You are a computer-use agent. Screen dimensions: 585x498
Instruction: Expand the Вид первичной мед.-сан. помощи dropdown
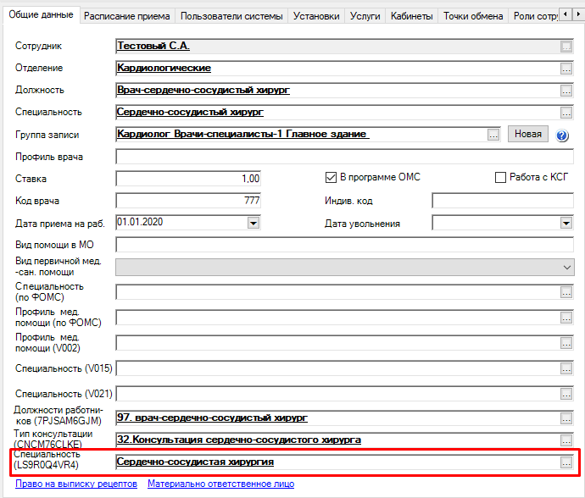click(566, 268)
